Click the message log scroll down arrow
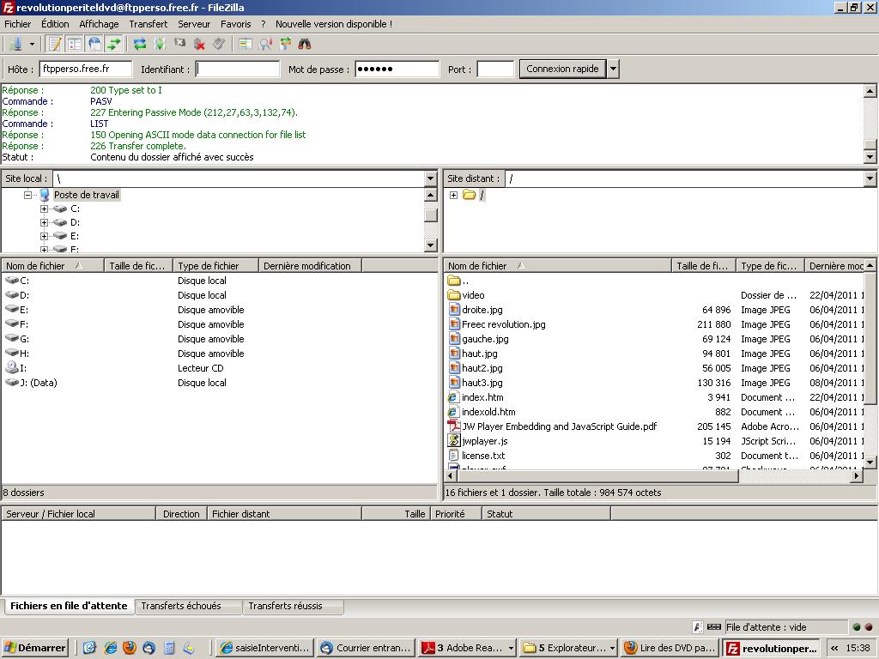879x659 pixels. click(870, 158)
